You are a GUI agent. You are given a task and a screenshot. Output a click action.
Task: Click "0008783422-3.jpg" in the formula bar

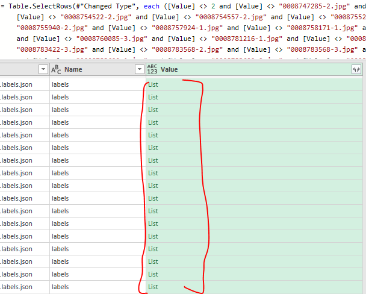click(x=52, y=50)
